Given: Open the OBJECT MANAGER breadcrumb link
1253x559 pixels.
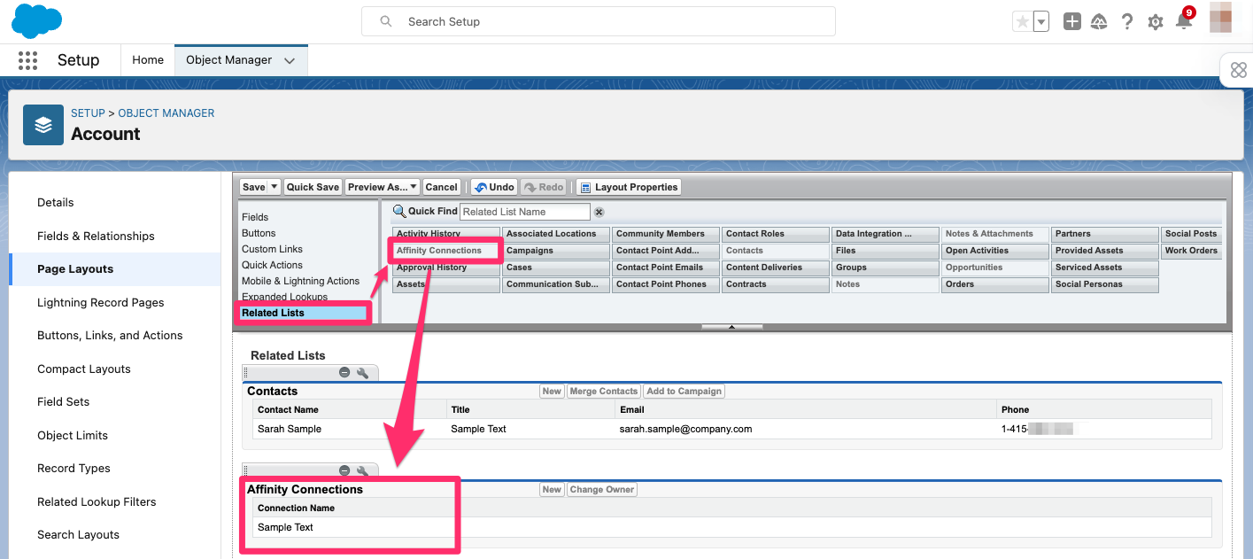Looking at the screenshot, I should tap(166, 113).
